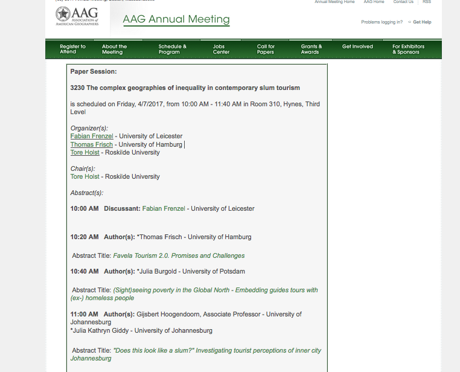Viewport: 460px width, 372px height.
Task: Open Get Involved menu
Action: point(357,46)
